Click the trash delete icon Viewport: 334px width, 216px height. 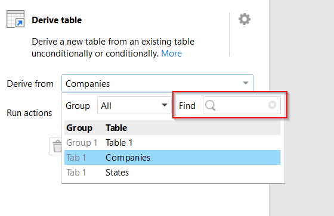(x=57, y=146)
